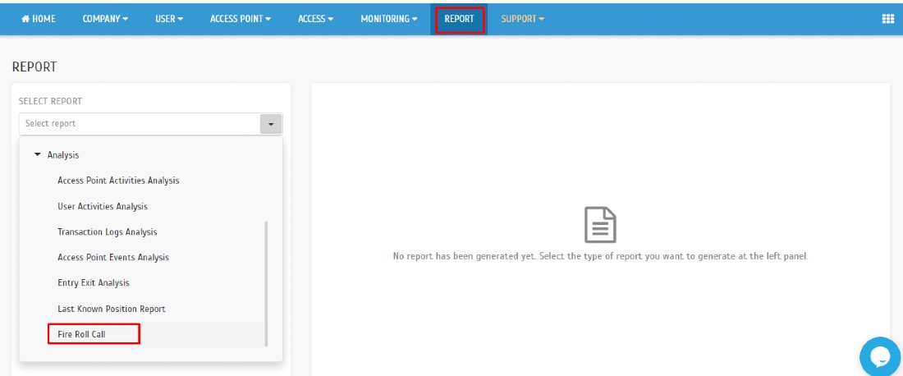
Task: Open the User dropdown menu
Action: click(169, 19)
